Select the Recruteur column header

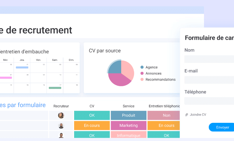61,106
